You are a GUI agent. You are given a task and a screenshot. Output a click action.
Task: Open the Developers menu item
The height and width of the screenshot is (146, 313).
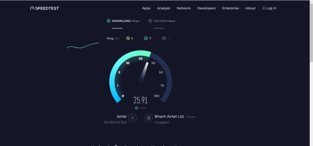pyautogui.click(x=206, y=8)
